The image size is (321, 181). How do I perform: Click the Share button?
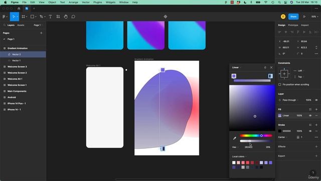293,17
